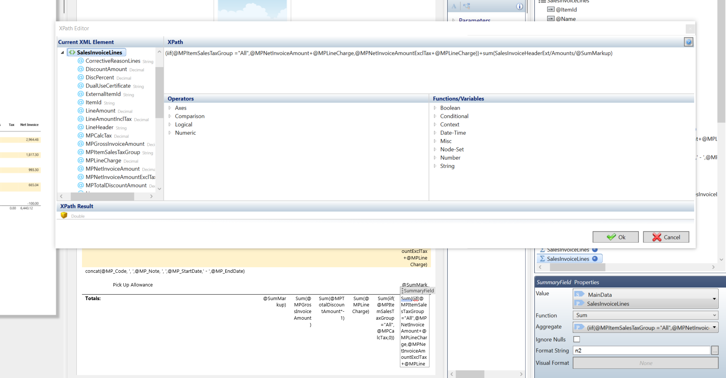Click the info icon above Parameters

520,6
